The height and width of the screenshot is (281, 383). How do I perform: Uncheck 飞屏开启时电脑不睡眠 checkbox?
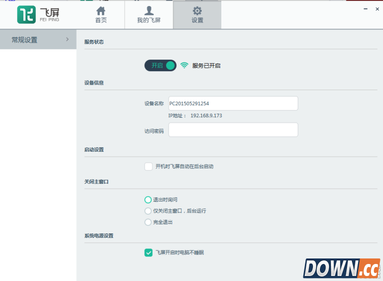pos(148,252)
